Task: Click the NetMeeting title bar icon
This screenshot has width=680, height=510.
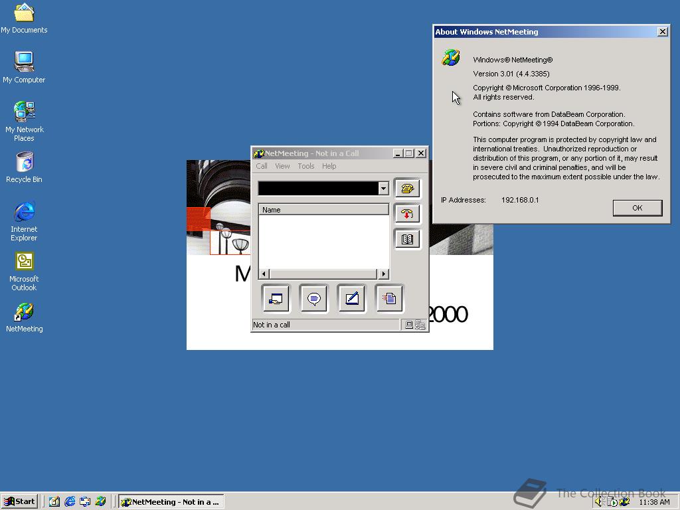Action: click(x=259, y=153)
